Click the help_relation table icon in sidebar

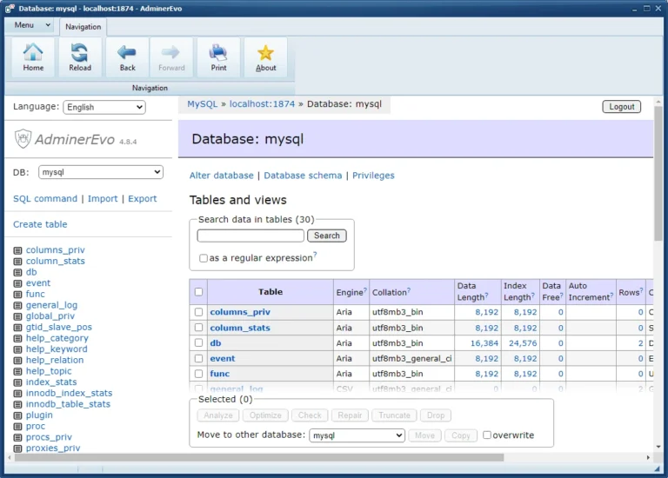(18, 361)
